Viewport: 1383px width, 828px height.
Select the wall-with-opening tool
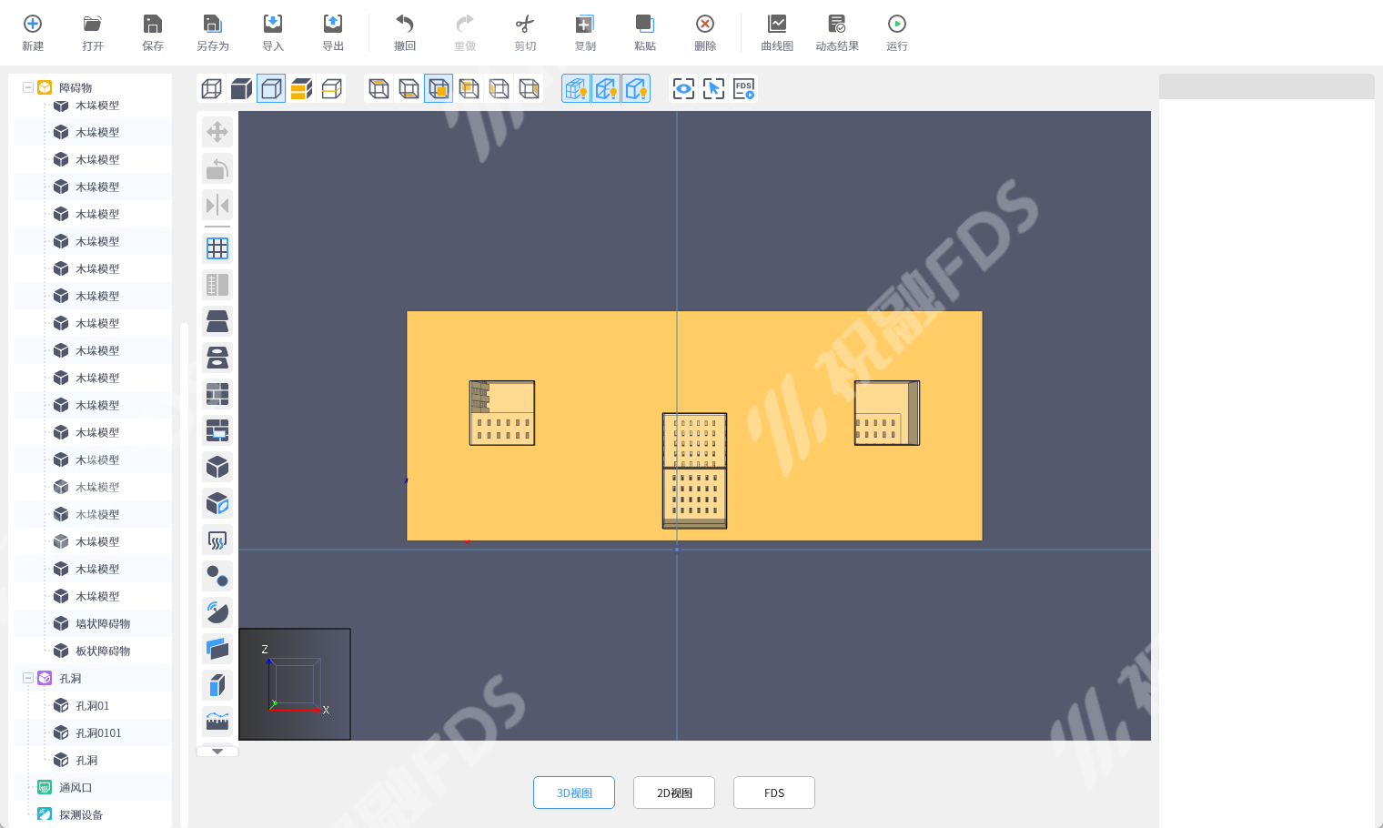tap(217, 430)
